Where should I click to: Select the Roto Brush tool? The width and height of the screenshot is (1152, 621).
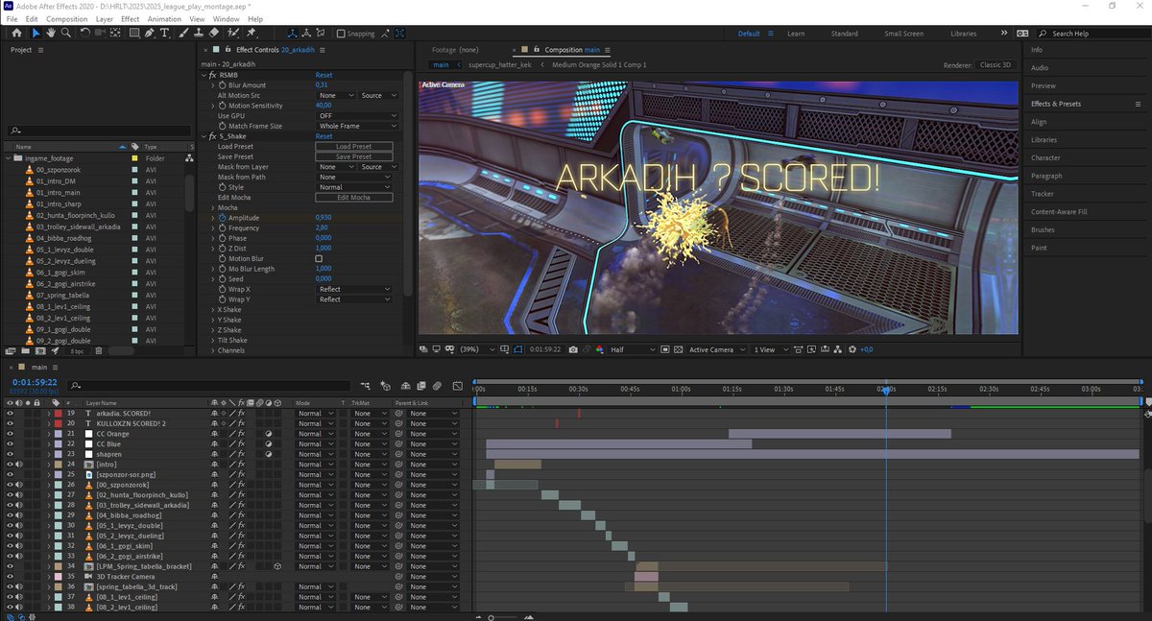[x=231, y=33]
